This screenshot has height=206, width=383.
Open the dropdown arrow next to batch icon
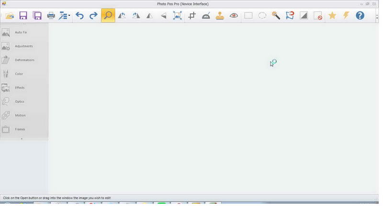coord(69,16)
